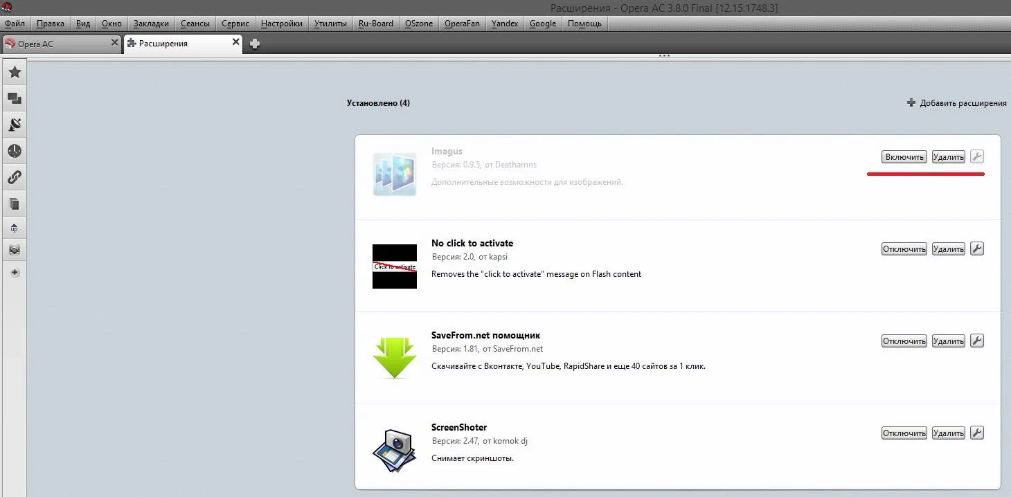Click the SaveFrom.net green arrow icon
Image resolution: width=1011 pixels, height=497 pixels.
(x=395, y=359)
